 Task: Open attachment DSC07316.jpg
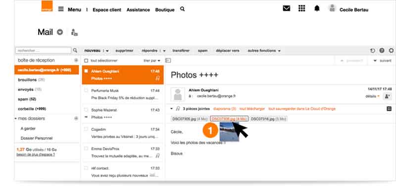click(x=268, y=119)
